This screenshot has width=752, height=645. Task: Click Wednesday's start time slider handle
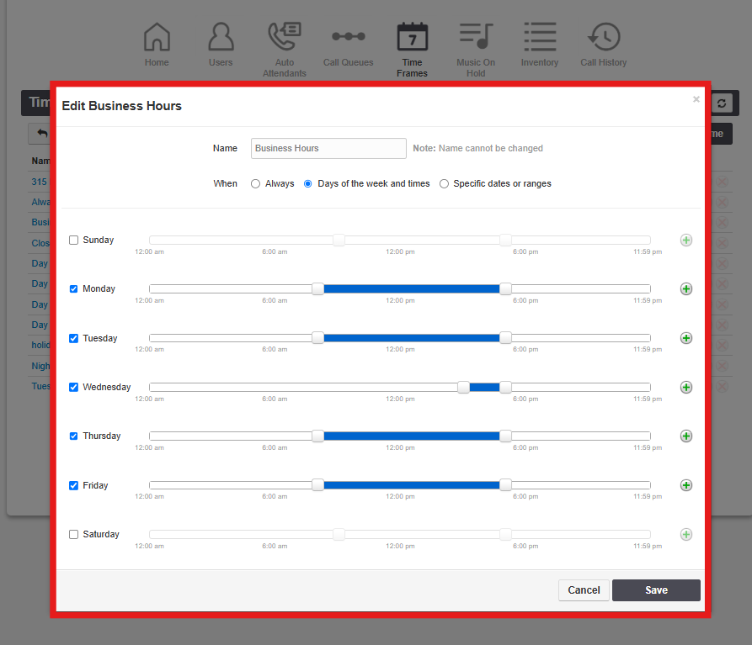(463, 387)
